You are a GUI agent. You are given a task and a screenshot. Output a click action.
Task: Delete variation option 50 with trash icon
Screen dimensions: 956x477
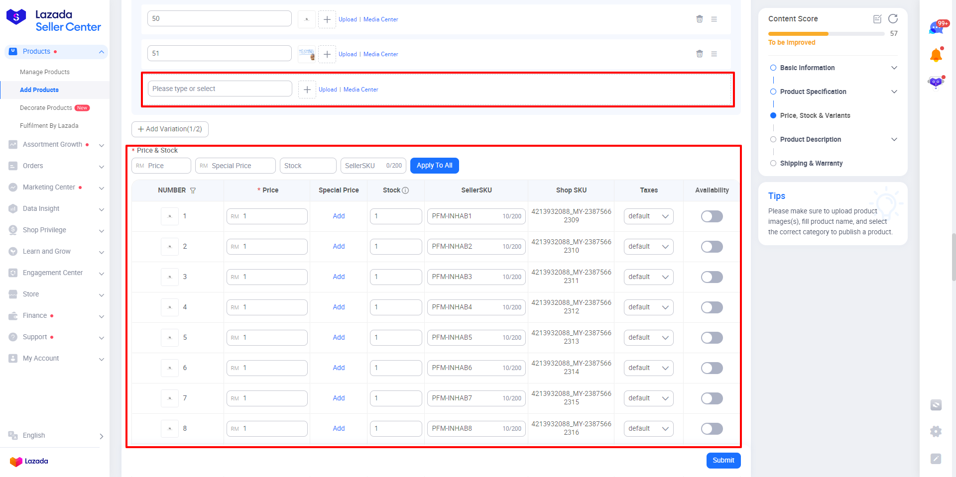point(700,19)
